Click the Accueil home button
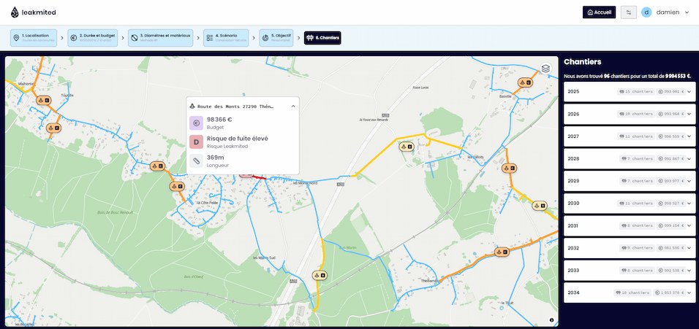 pyautogui.click(x=599, y=12)
